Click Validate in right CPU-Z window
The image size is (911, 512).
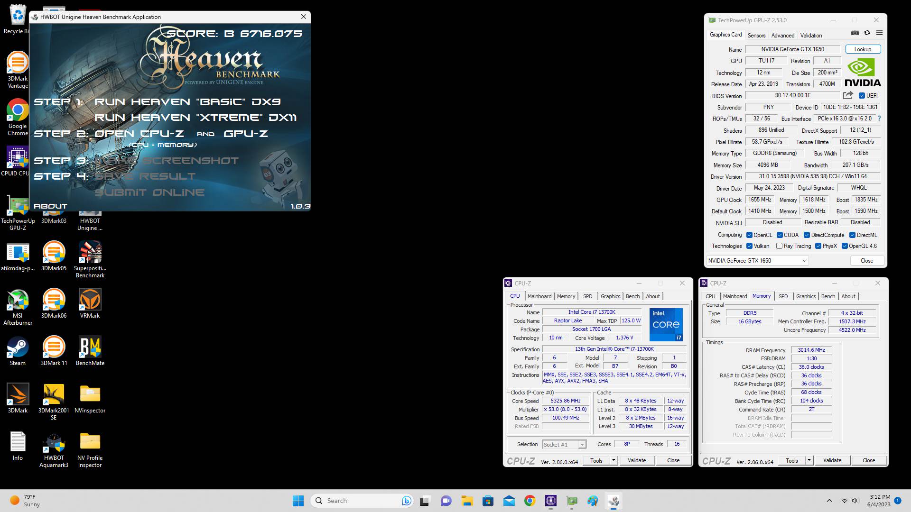pos(832,460)
